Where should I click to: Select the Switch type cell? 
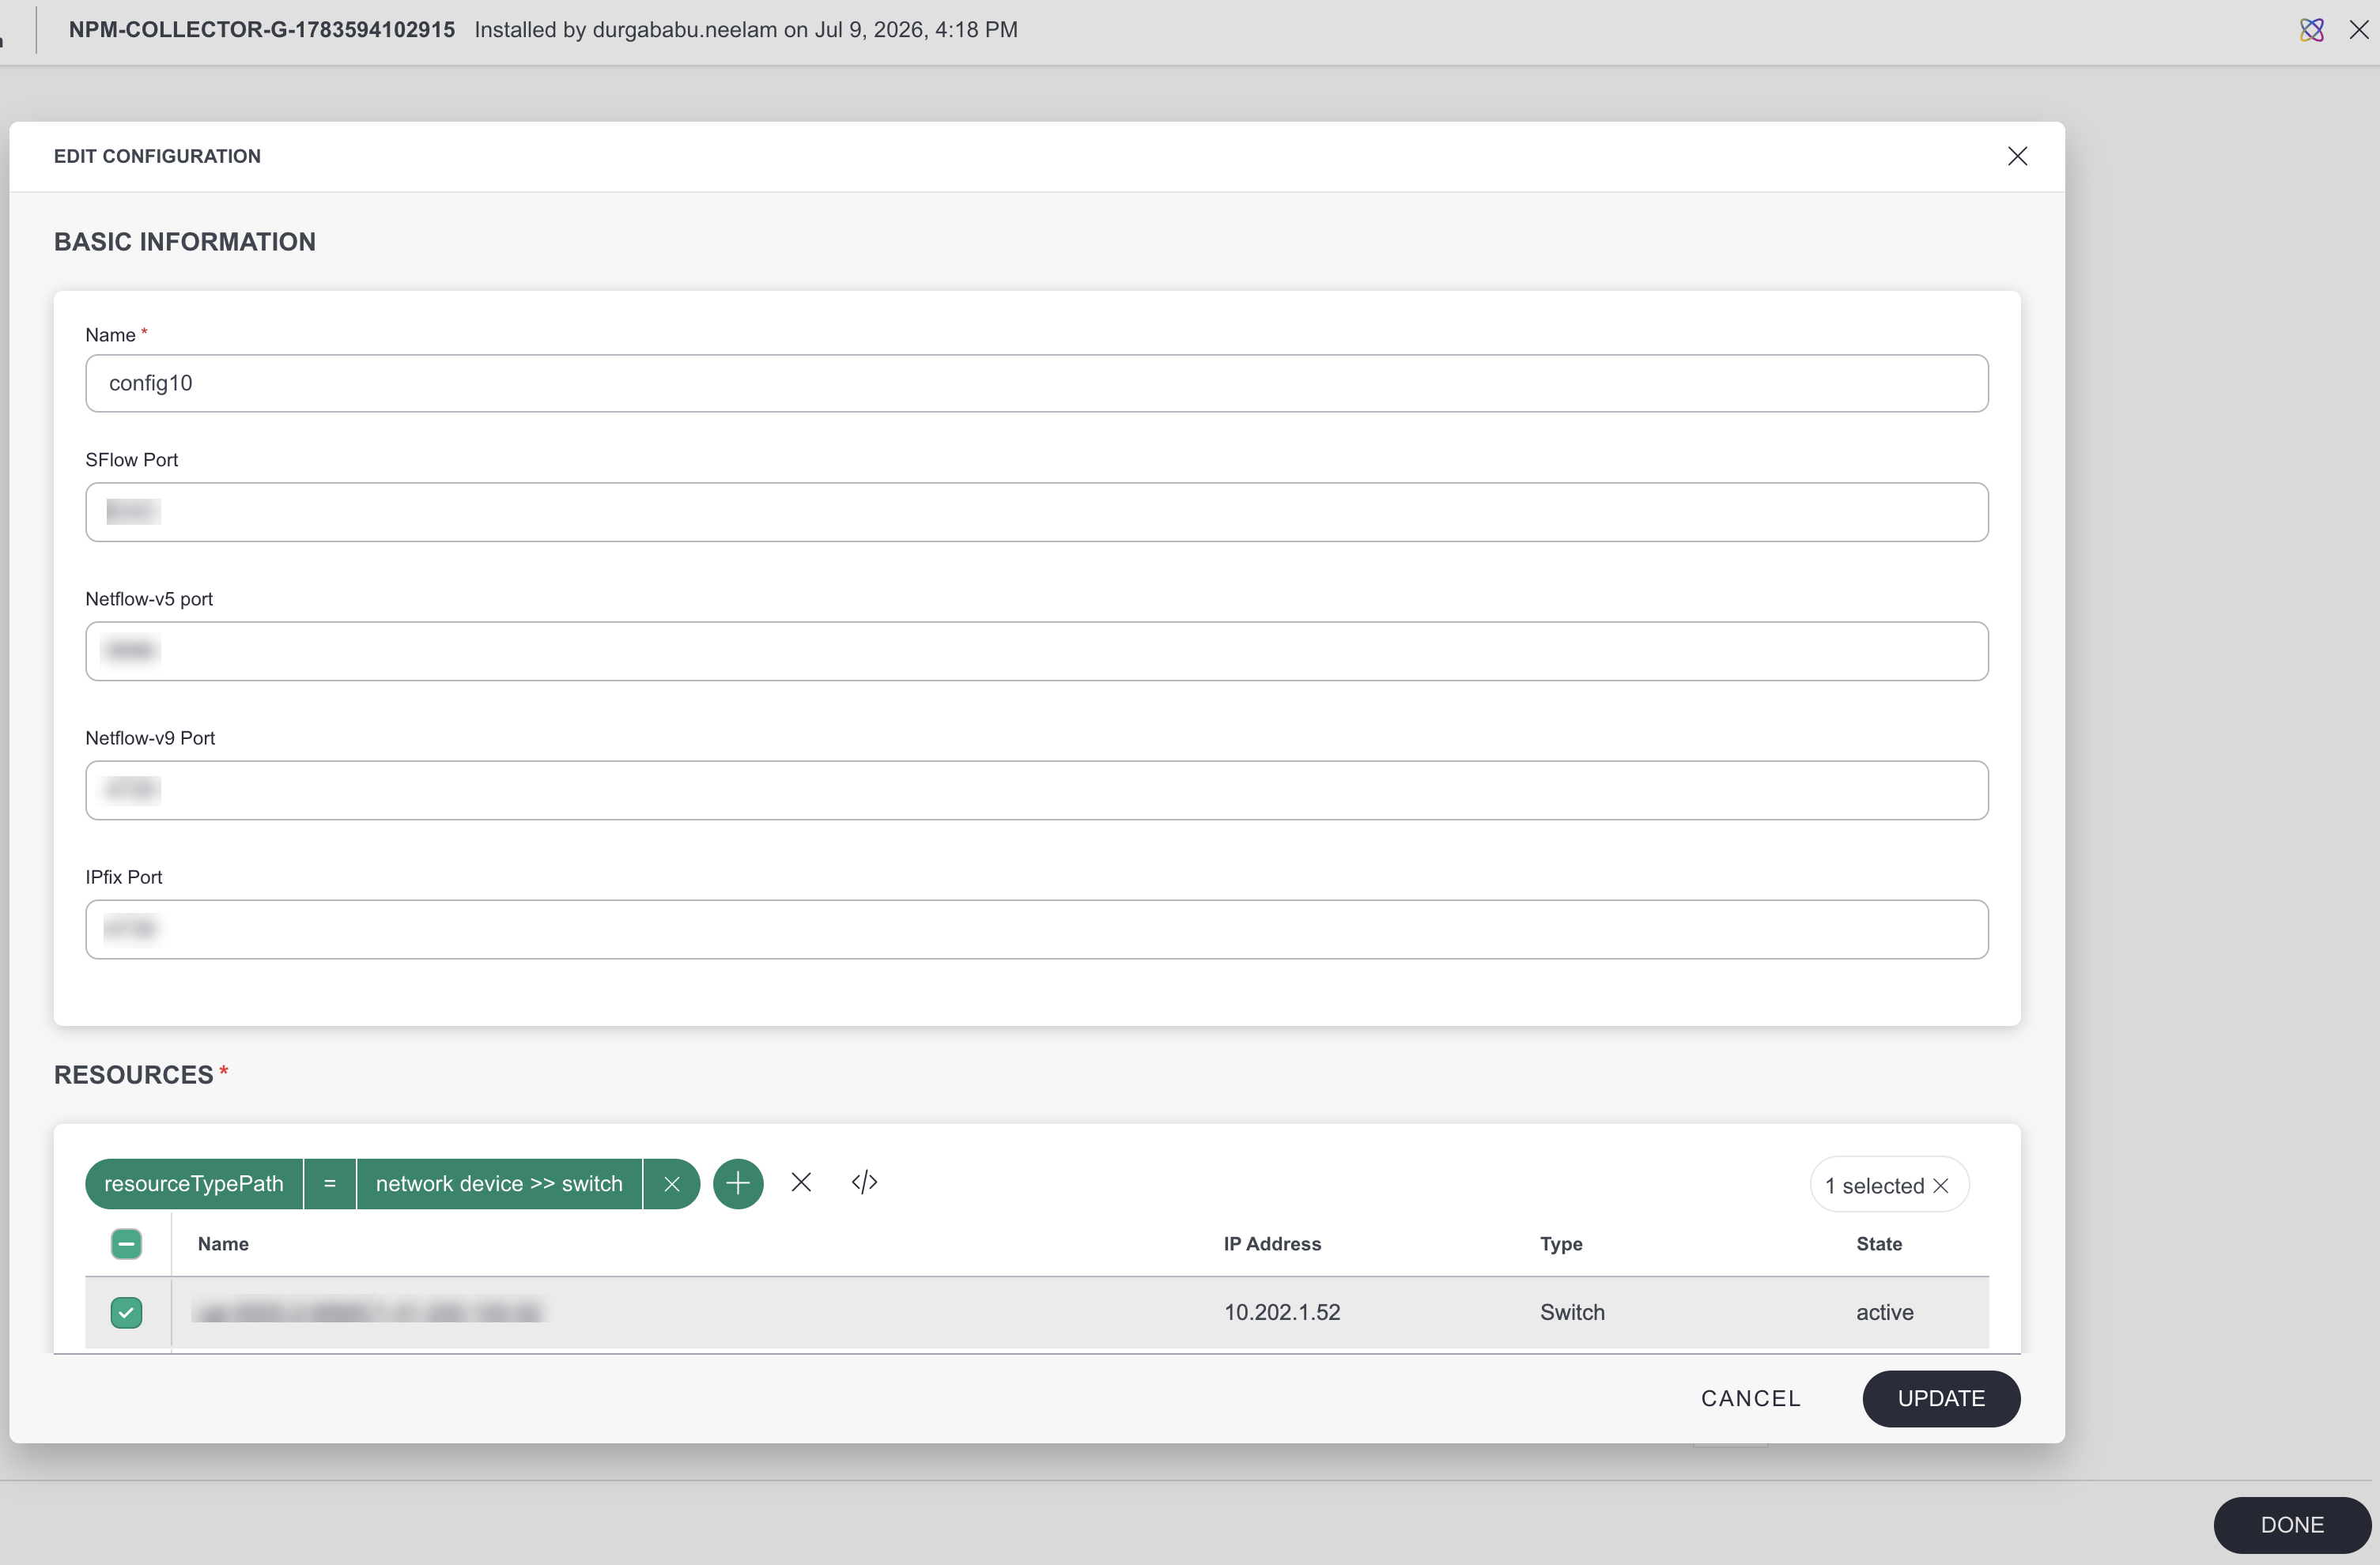1572,1312
